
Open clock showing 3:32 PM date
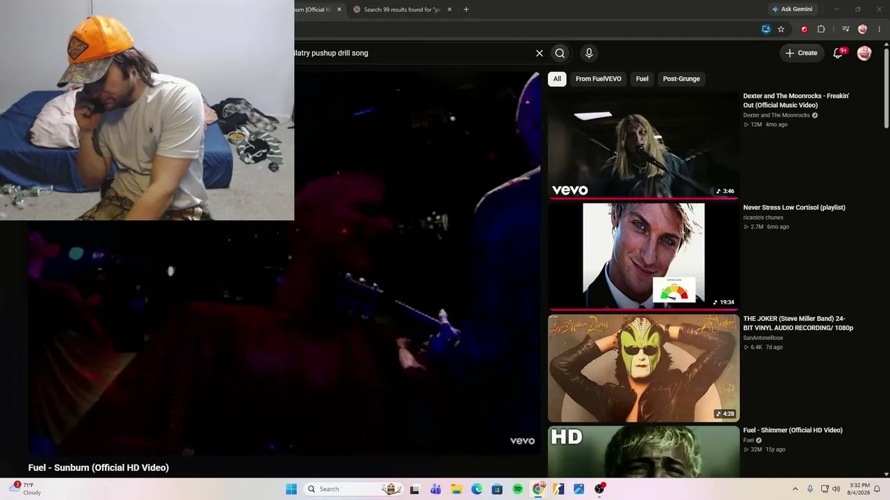(x=859, y=489)
